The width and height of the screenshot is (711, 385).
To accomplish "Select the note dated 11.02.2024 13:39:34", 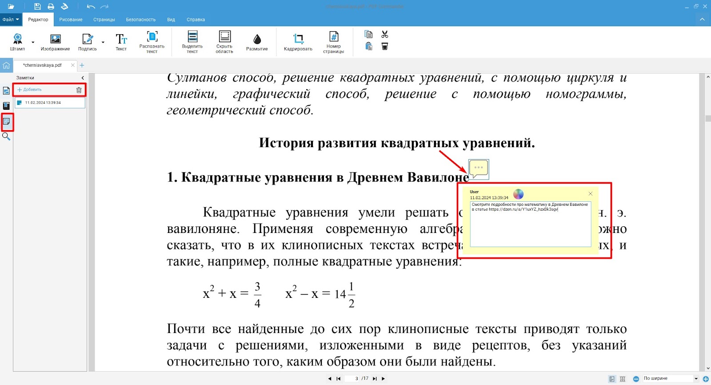I will (50, 103).
